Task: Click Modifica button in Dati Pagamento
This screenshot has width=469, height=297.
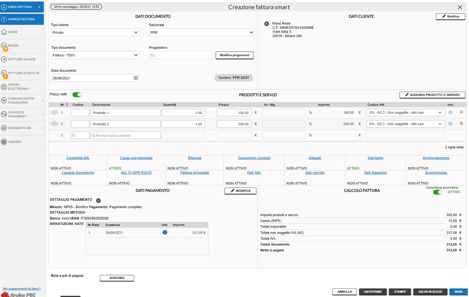Action: coord(241,191)
